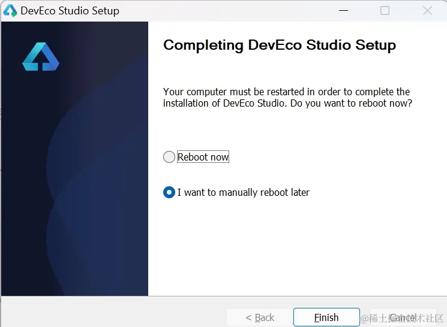Click the "Completing DevEco Studio Setup" heading
Screen dimensions: 447x327
coord(280,46)
